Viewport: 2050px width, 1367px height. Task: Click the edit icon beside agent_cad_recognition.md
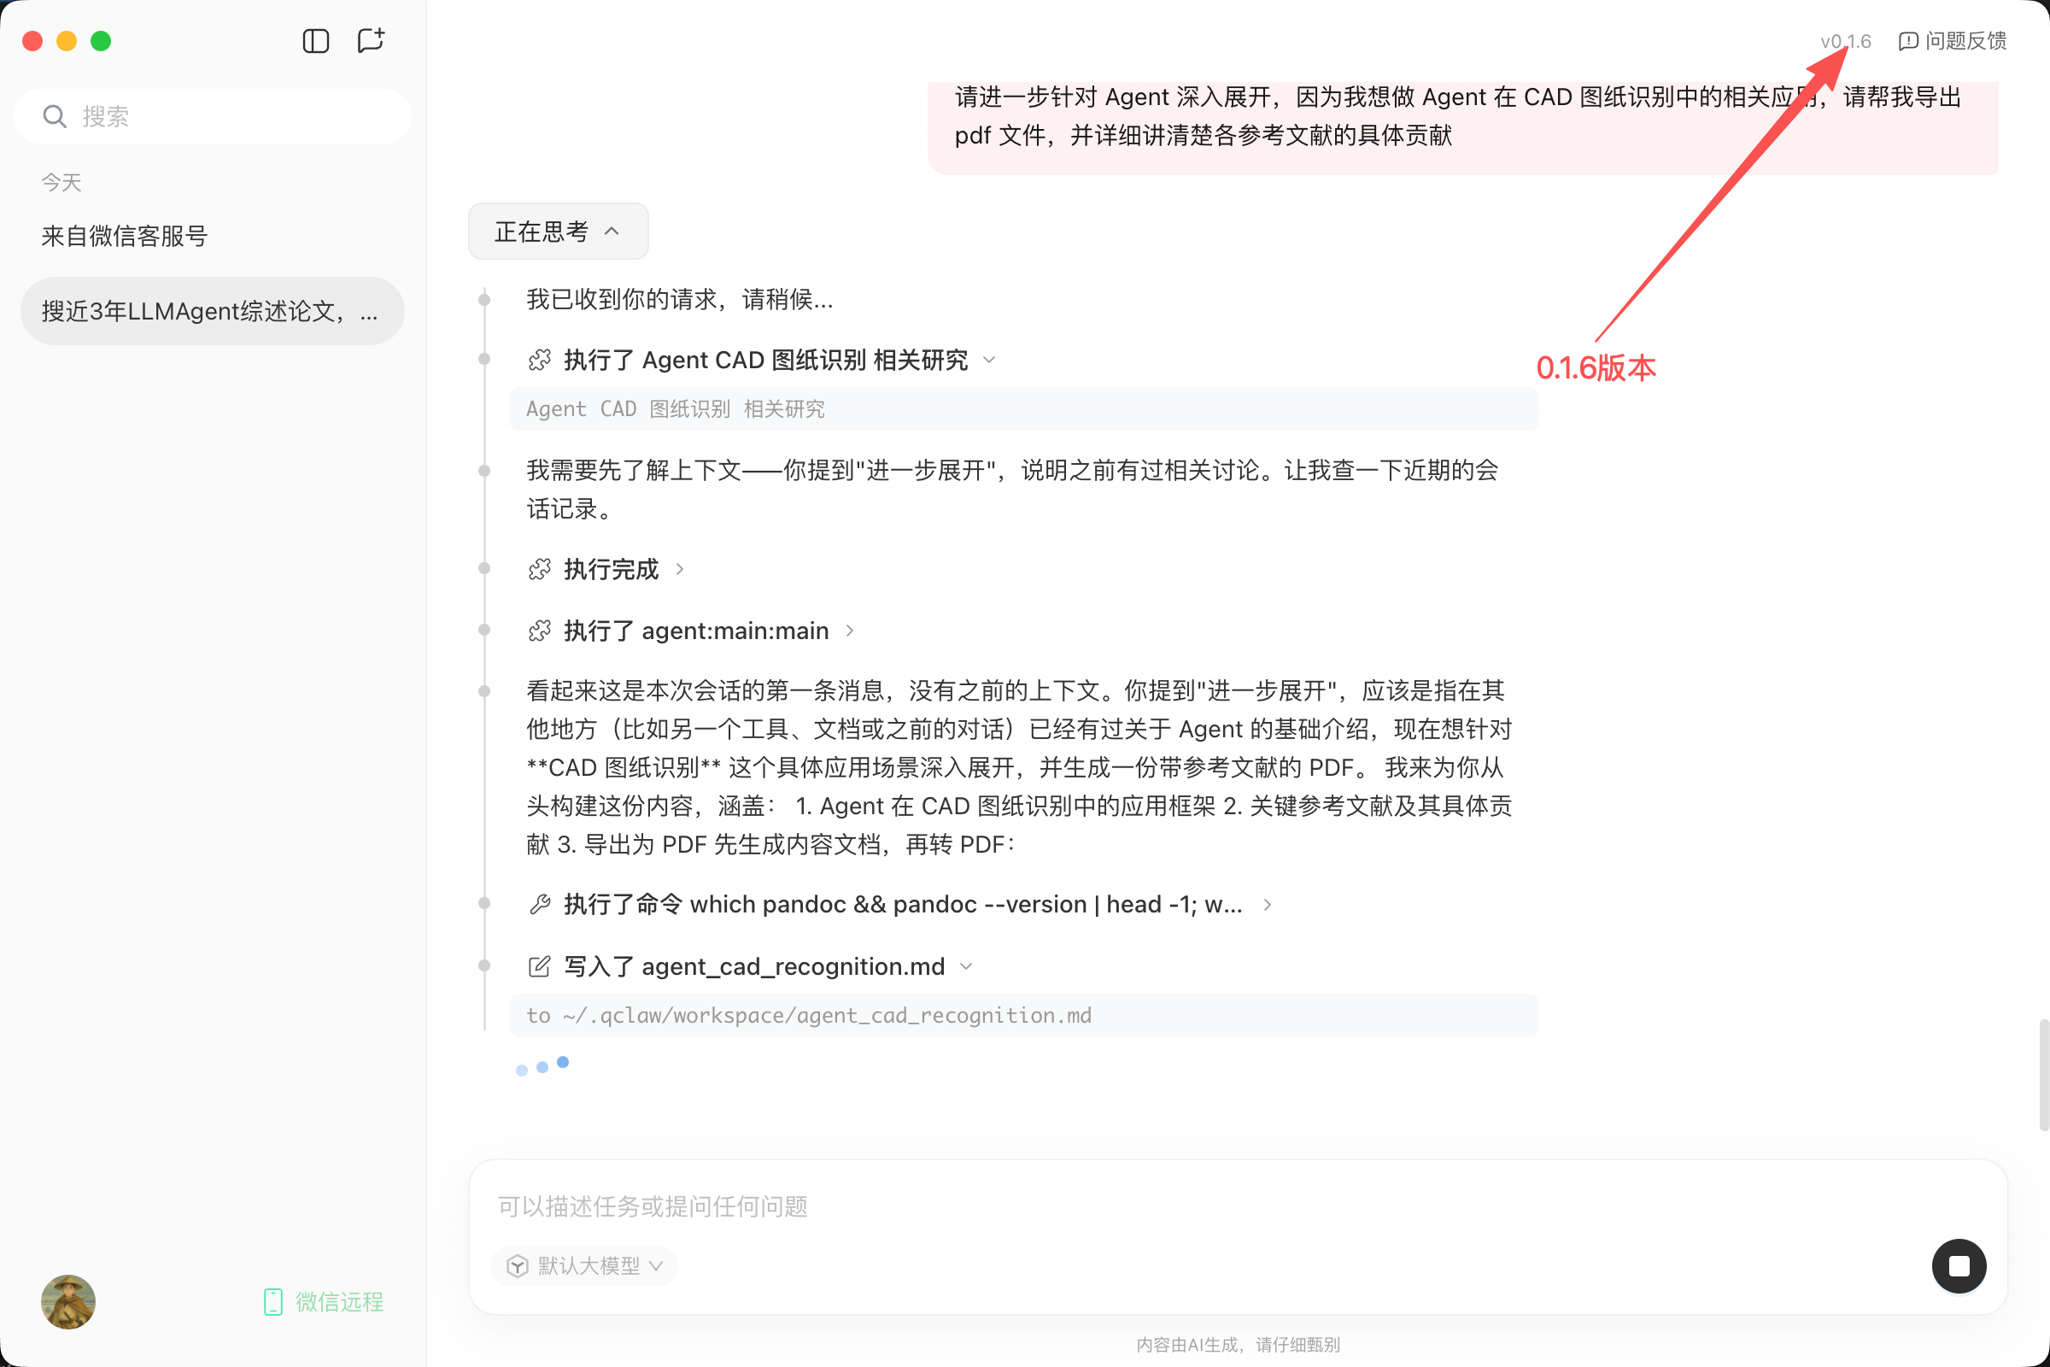pyautogui.click(x=541, y=966)
